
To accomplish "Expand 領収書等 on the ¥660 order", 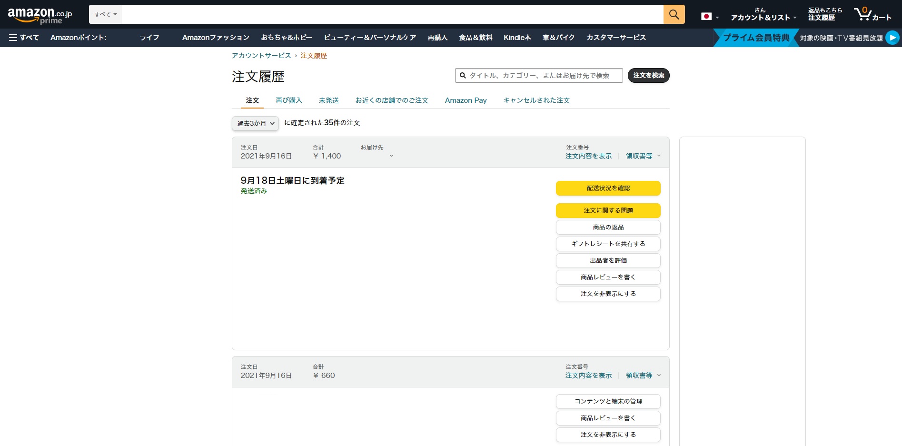I will click(x=643, y=376).
